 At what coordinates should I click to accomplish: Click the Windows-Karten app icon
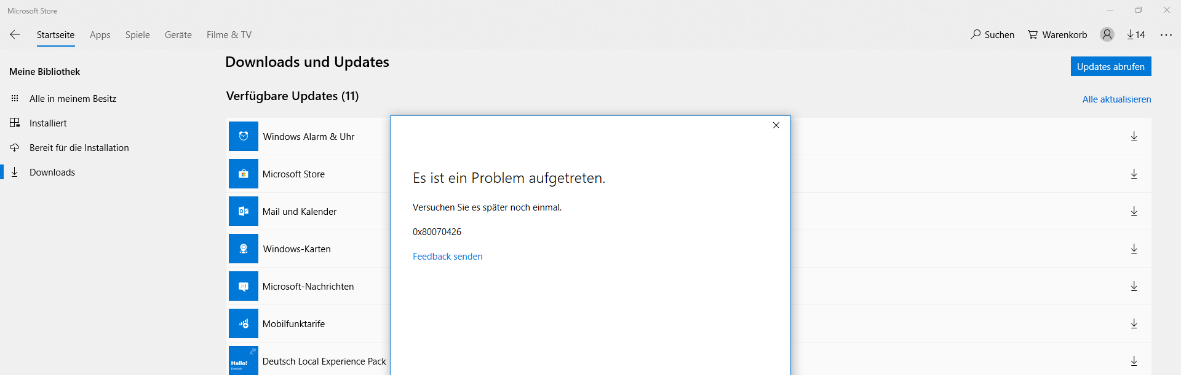[x=244, y=249]
